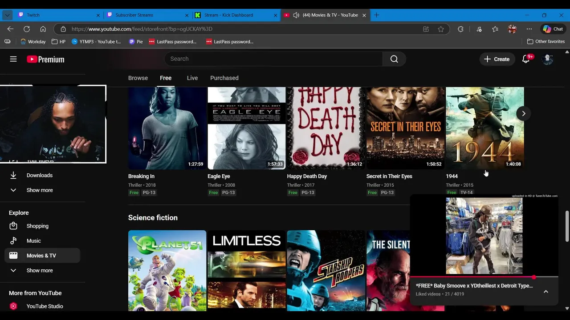Go to the browser home page
Screen dimensions: 570x320
pyautogui.click(x=43, y=29)
